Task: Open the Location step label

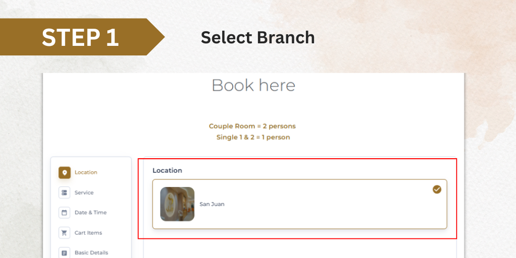Action: [x=86, y=172]
